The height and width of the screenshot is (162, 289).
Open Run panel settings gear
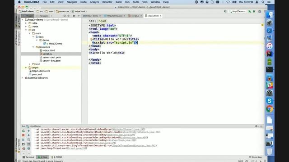point(256,126)
